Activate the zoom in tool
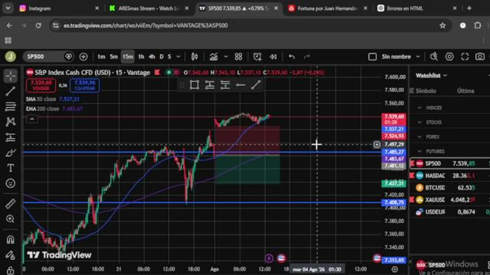This screenshot has width=490, height=275. click(11, 219)
